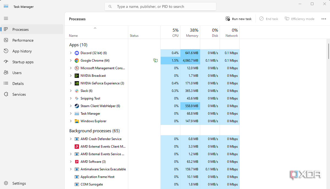Select the Users sidebar icon

[6, 72]
